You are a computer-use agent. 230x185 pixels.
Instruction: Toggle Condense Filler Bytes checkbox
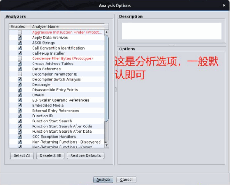click(x=20, y=58)
